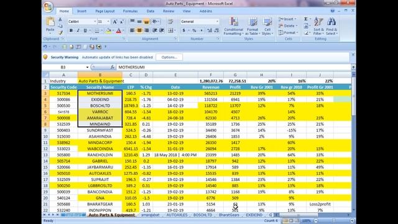The height and width of the screenshot is (224, 398).
Task: Increase Decimal places
Action: pos(210,30)
